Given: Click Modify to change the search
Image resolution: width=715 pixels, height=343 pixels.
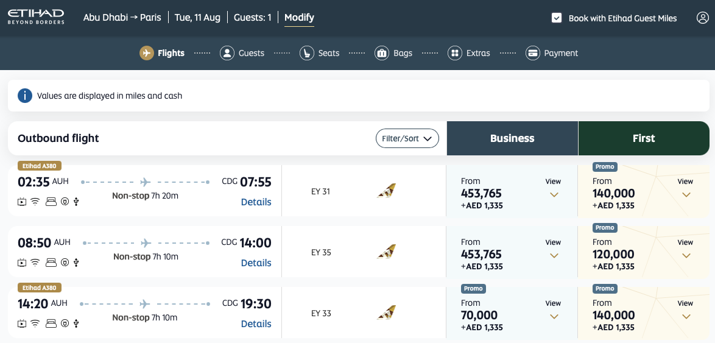Looking at the screenshot, I should pos(299,18).
